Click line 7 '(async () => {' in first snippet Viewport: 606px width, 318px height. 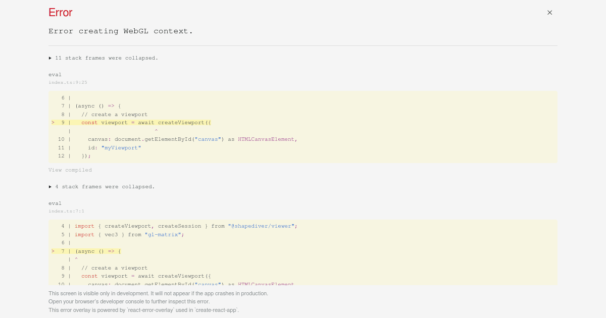click(98, 106)
